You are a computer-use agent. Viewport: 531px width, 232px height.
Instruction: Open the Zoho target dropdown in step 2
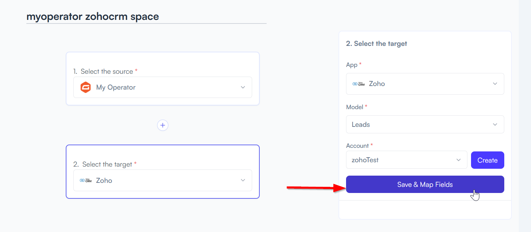point(163,180)
